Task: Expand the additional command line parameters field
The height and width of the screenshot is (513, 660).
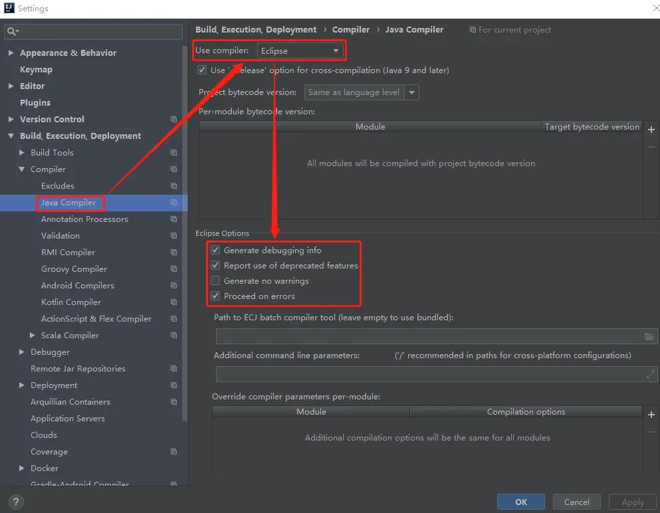Action: point(650,374)
